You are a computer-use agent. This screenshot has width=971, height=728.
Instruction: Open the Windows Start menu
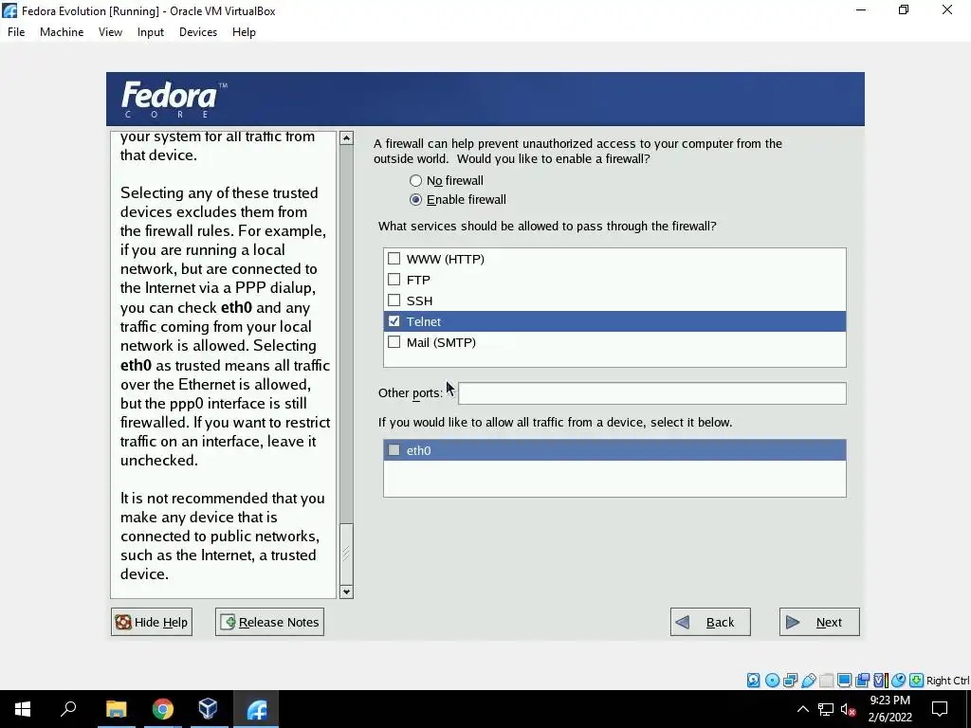pos(23,709)
